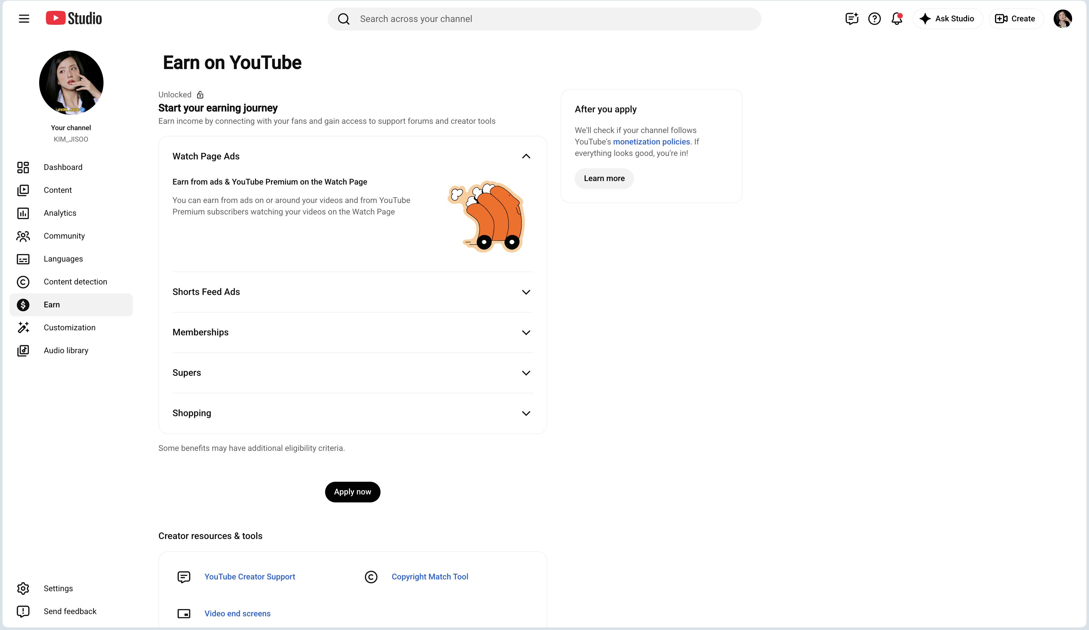Screen dimensions: 1089x630
Task: Open Content page from sidebar
Action: pyautogui.click(x=71, y=190)
